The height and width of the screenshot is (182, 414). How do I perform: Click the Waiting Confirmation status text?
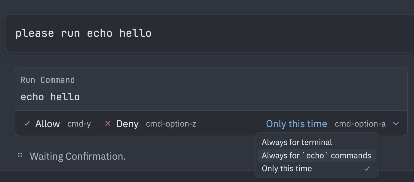(77, 156)
